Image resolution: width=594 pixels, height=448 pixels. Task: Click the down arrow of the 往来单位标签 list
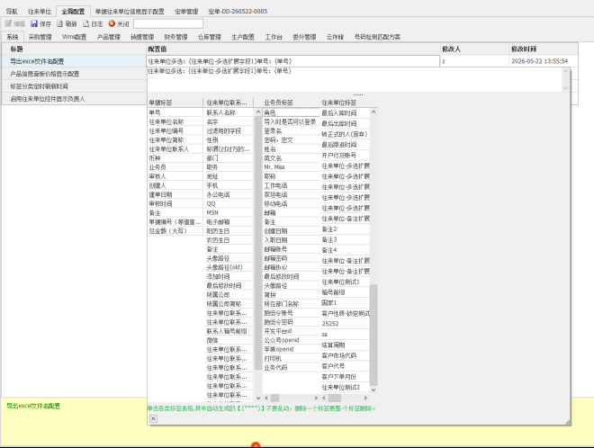(373, 390)
